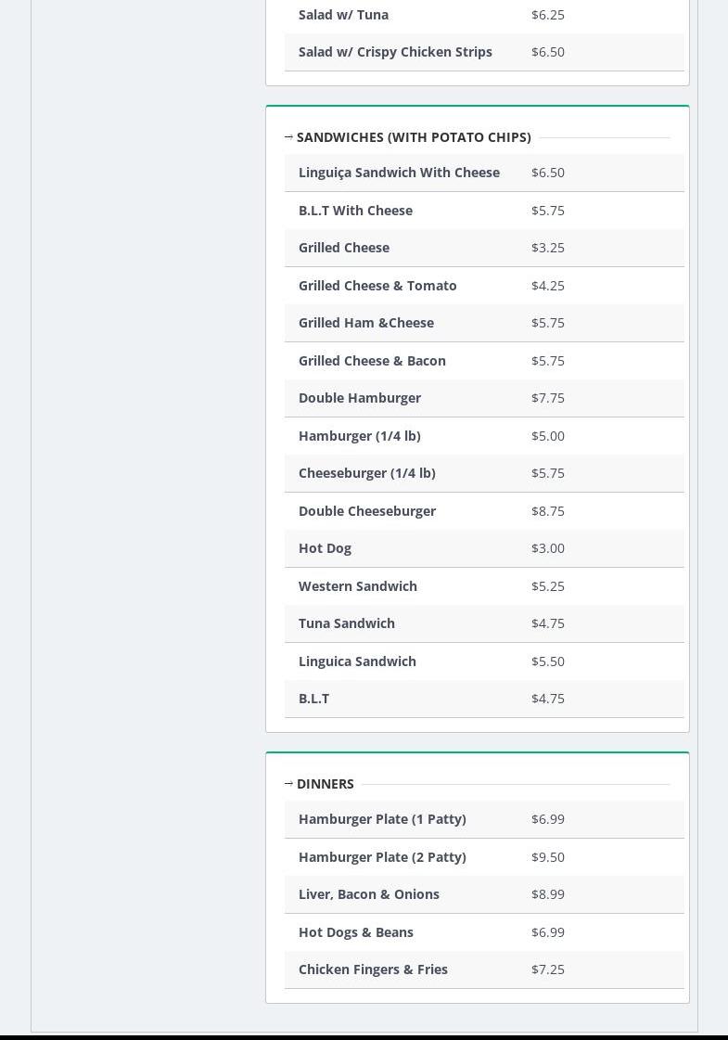Select Hot Dogs & Beans dinner

click(x=356, y=932)
